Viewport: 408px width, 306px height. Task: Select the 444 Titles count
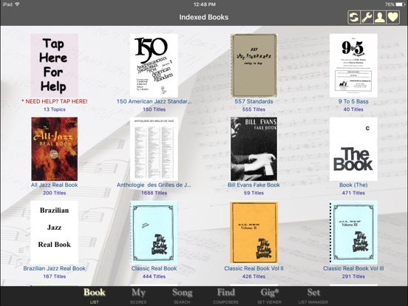(154, 276)
